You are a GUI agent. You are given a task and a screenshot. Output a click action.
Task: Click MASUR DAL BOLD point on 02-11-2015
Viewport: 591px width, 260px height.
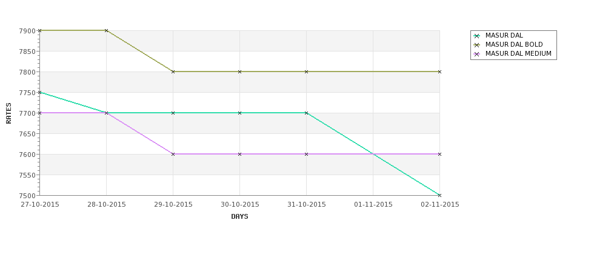[x=439, y=72]
